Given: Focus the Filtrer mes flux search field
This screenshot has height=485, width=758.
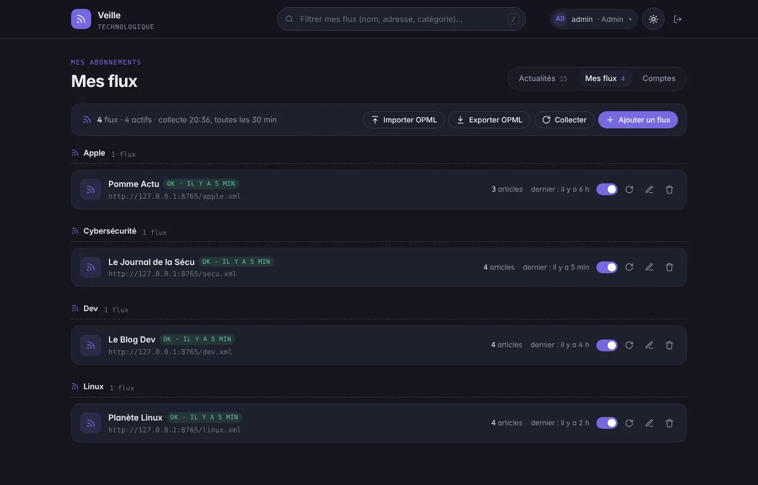Looking at the screenshot, I should [402, 19].
